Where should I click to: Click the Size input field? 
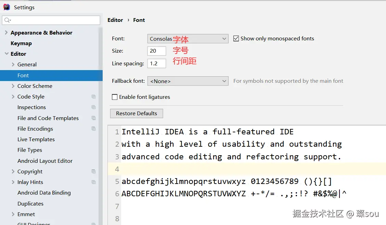[157, 51]
